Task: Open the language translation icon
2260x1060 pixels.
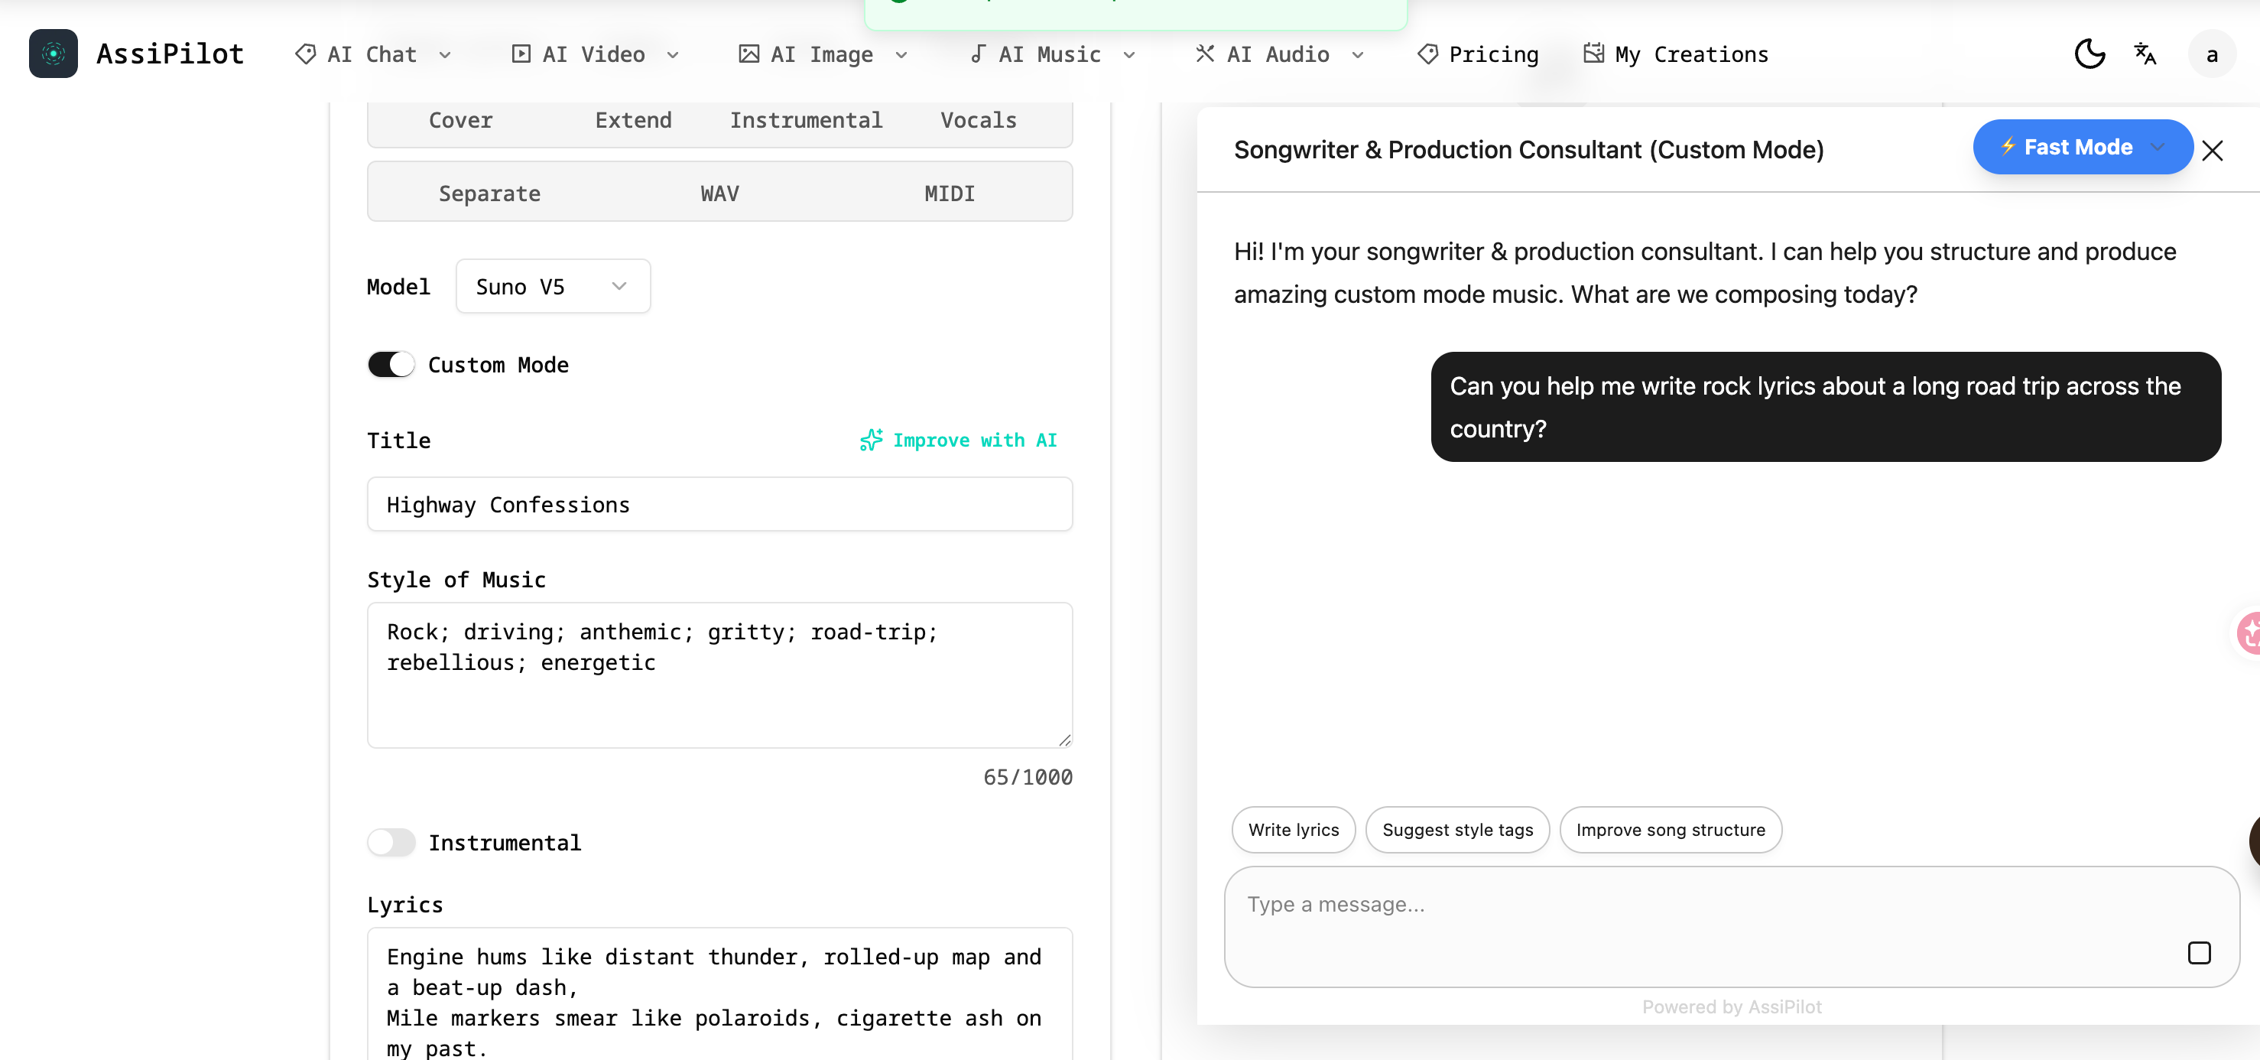Action: click(2146, 54)
